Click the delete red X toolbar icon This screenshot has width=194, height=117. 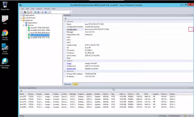[x=31, y=12]
